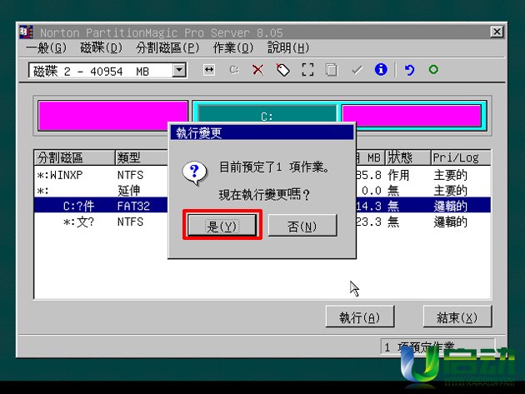Click the label tag toolbar icon
Screen dimensions: 525x394
(282, 71)
